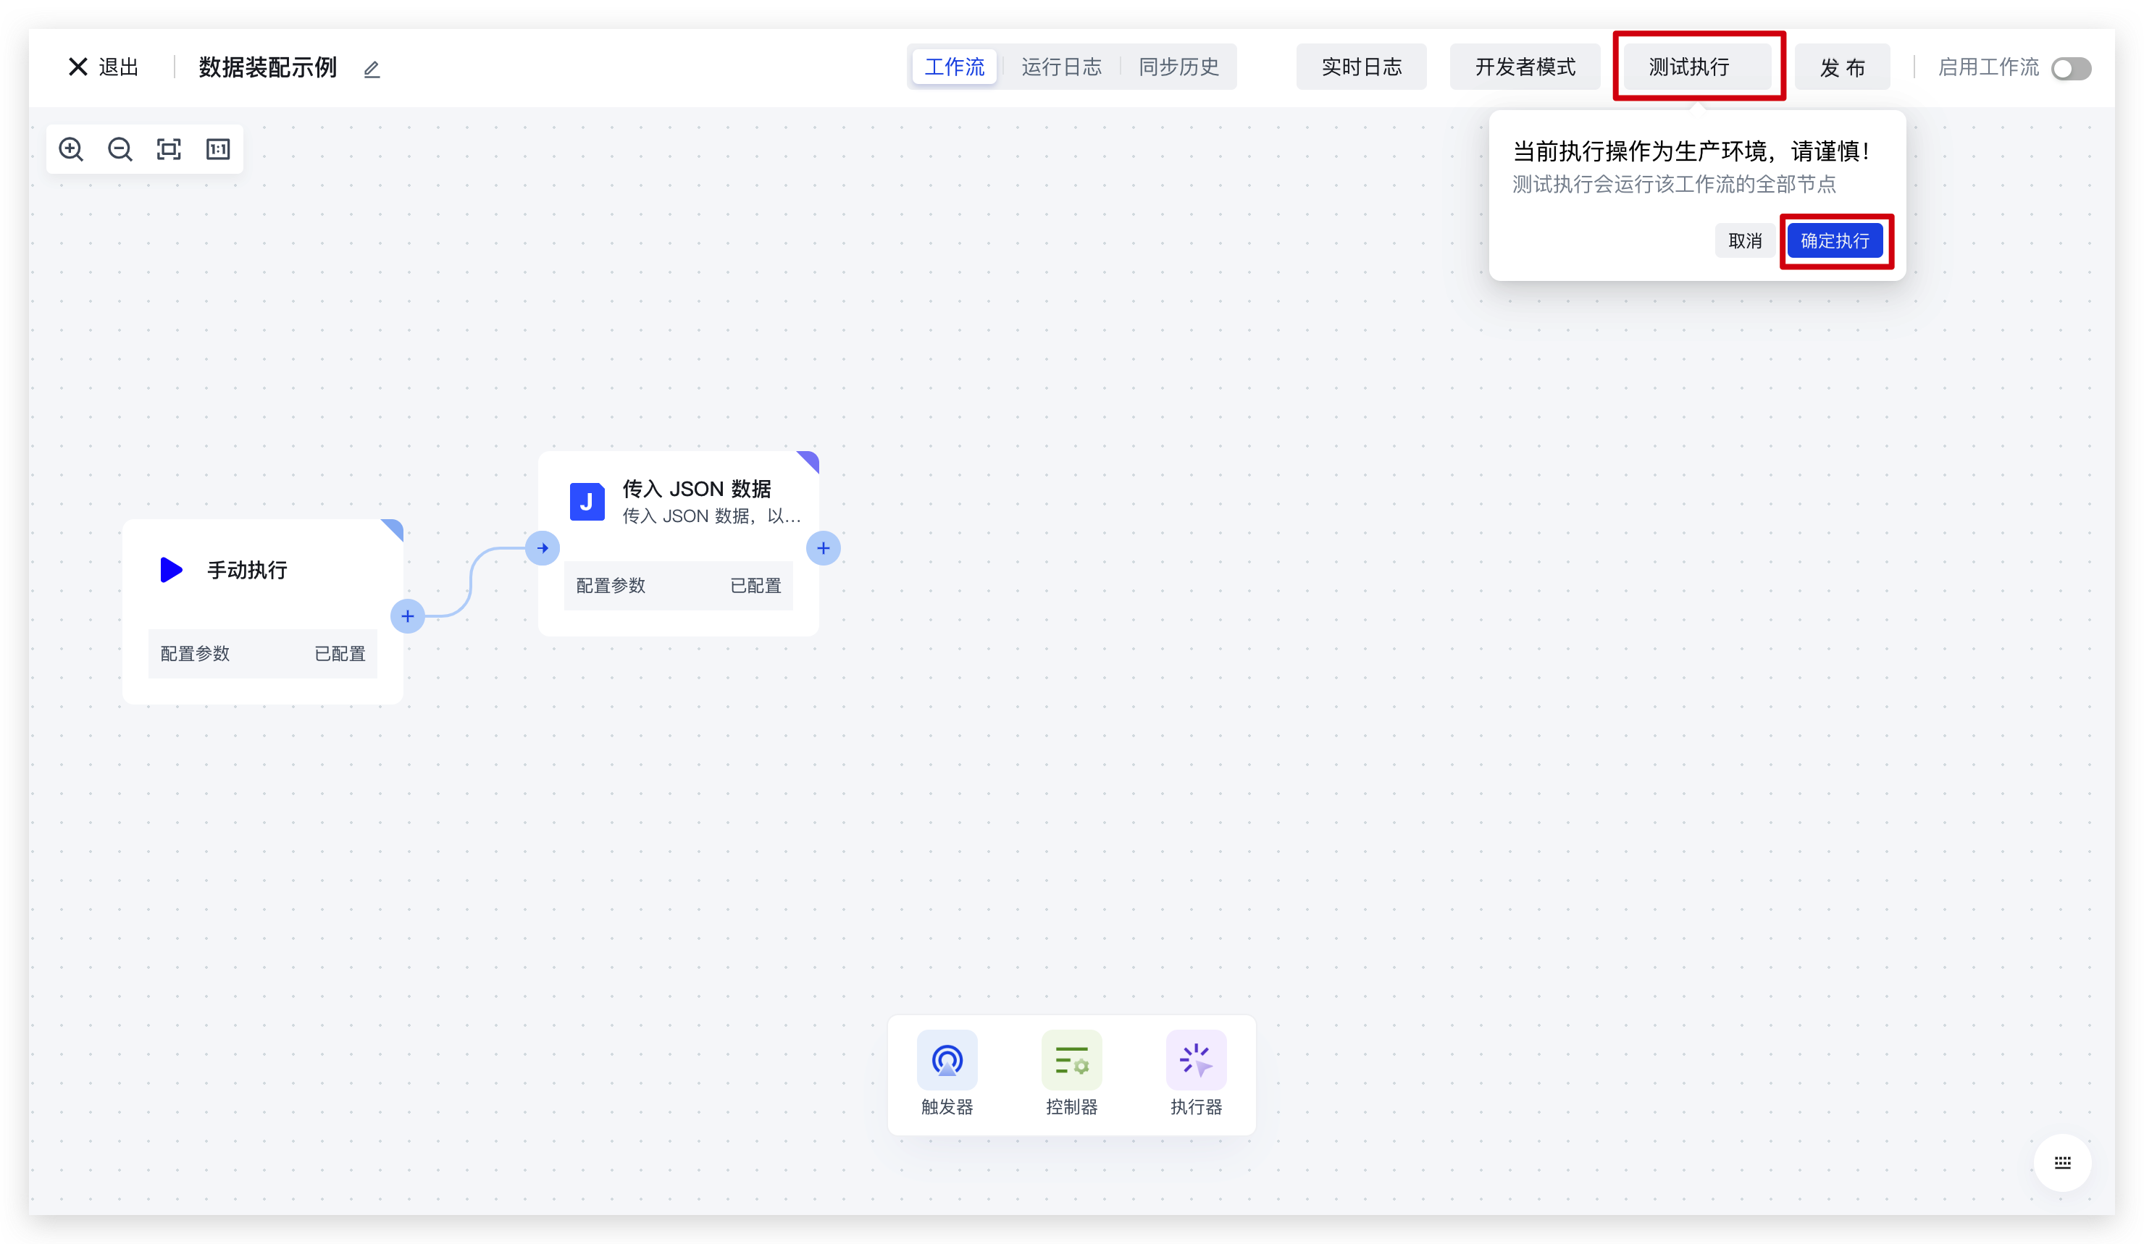The height and width of the screenshot is (1244, 2144).
Task: Click the grid icon in bottom-right corner
Action: [x=2062, y=1162]
